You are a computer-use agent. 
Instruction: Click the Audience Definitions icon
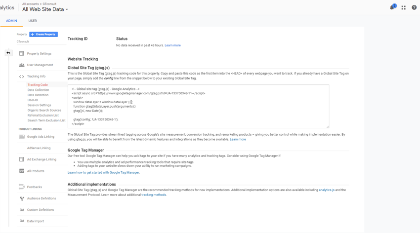coord(22,198)
